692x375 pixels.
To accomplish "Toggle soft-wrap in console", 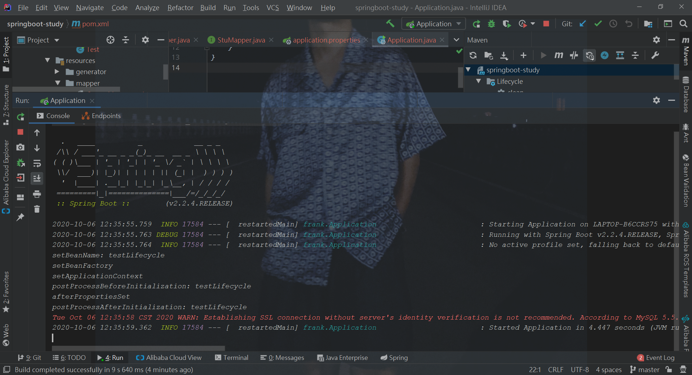I will (x=37, y=163).
